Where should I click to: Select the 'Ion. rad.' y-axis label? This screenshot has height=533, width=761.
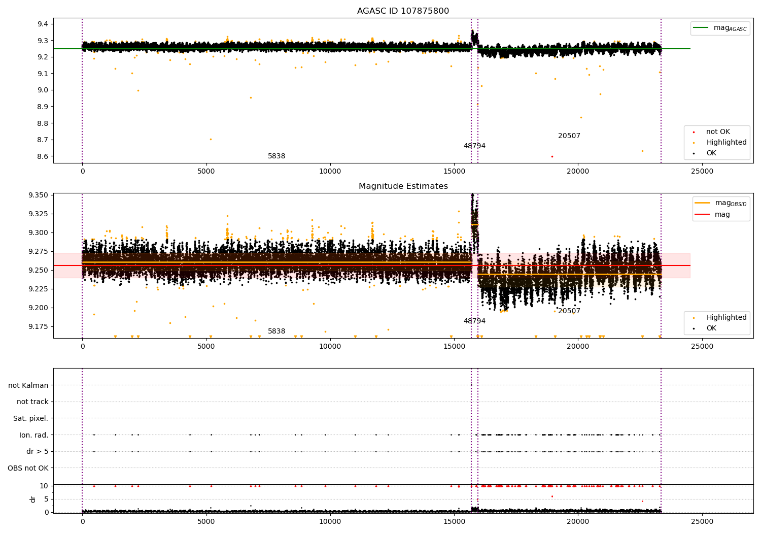tap(34, 435)
